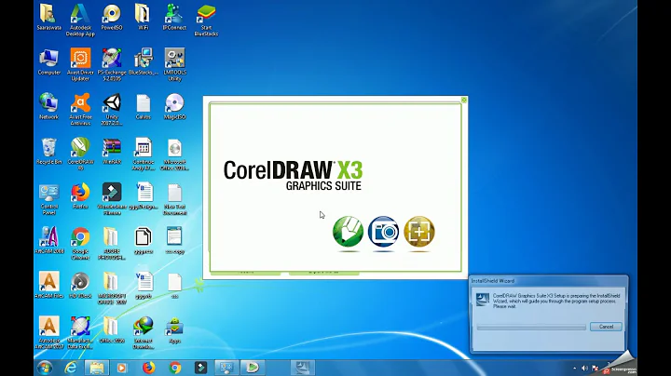
Task: Open the LMTOOLS Utility shortcut
Action: click(x=174, y=65)
